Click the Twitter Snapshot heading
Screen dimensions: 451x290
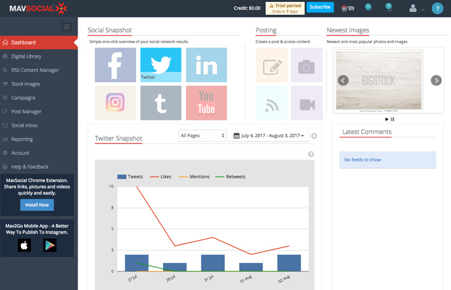118,139
